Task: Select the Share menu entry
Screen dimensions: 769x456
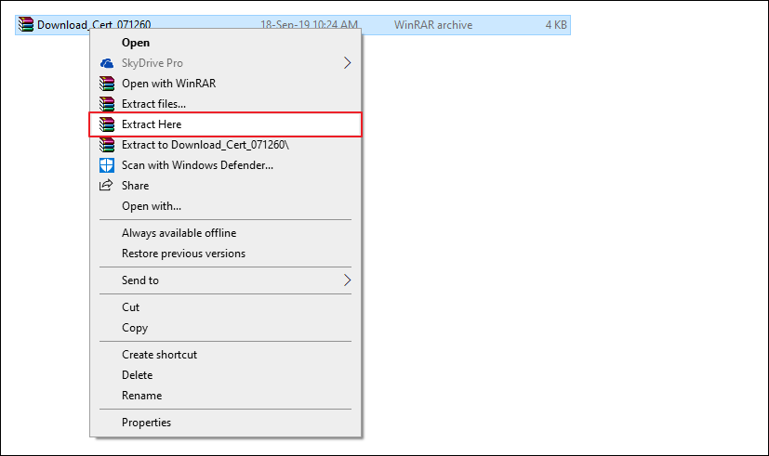Action: pos(226,186)
